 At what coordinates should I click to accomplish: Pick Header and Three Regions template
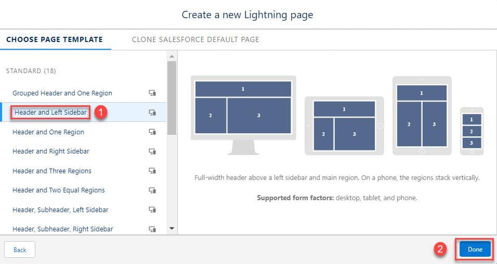click(x=51, y=171)
